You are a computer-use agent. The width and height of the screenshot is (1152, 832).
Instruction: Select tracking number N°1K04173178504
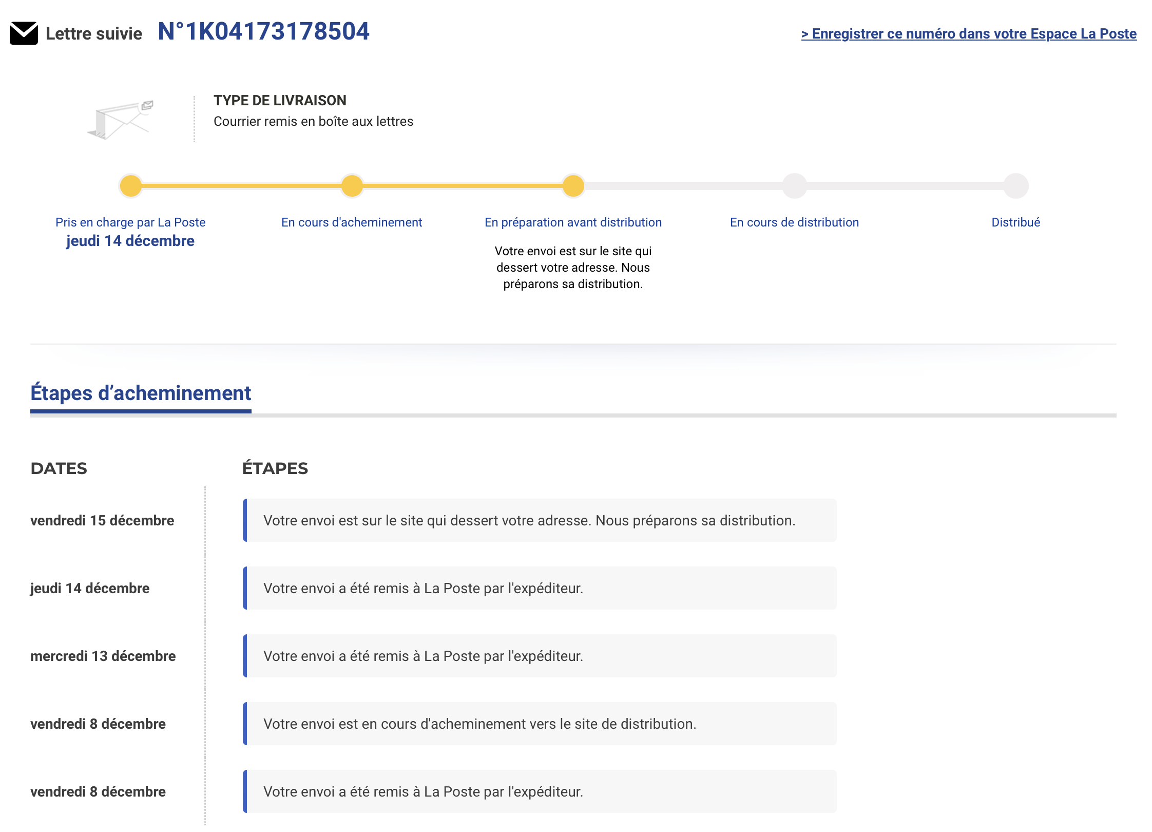click(x=263, y=31)
